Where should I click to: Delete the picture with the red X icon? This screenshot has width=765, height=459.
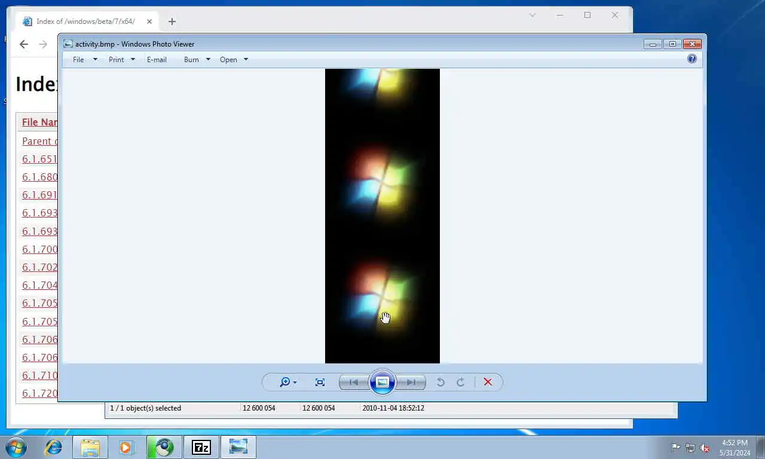(x=488, y=382)
